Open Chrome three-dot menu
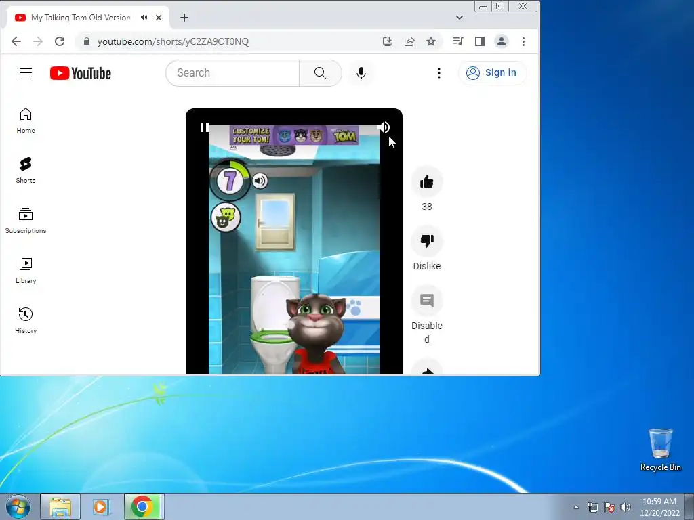Viewport: 694px width, 520px height. coord(524,41)
